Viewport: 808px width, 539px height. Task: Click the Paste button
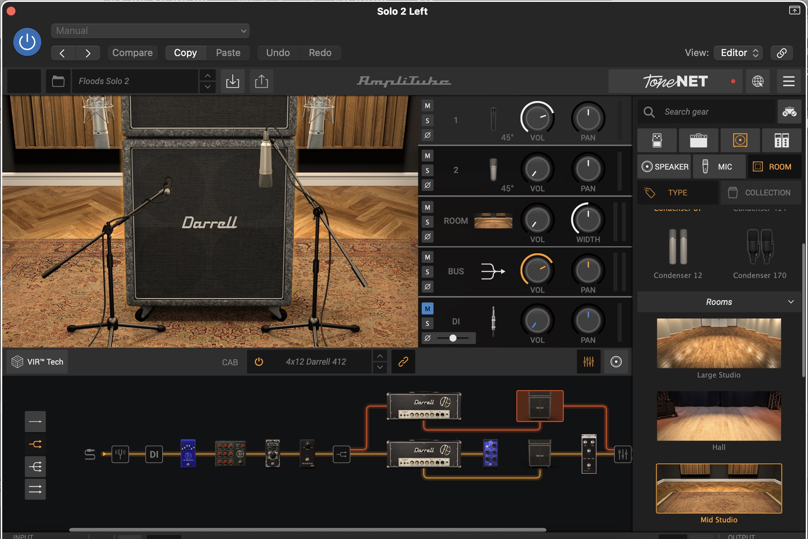coord(228,53)
